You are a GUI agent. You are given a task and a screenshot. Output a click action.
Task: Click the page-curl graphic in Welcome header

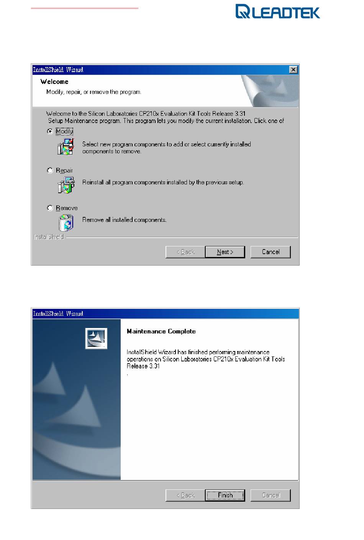tap(269, 91)
